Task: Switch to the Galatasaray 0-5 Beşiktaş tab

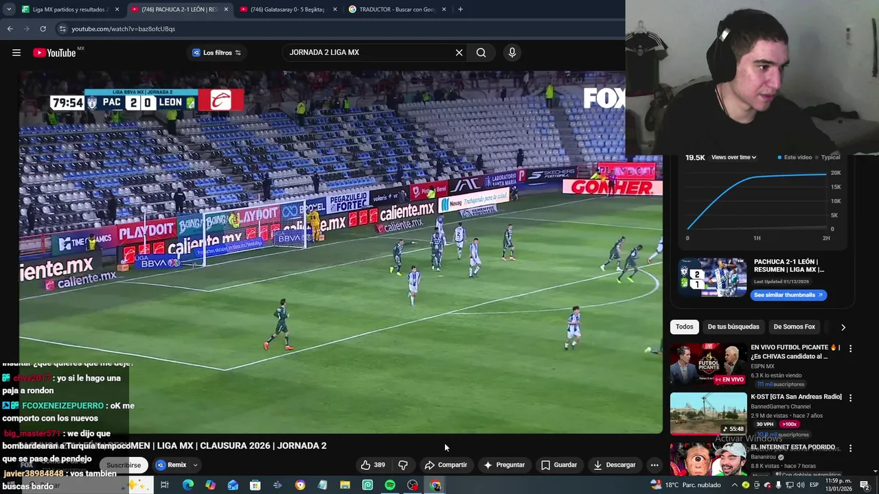Action: (288, 10)
